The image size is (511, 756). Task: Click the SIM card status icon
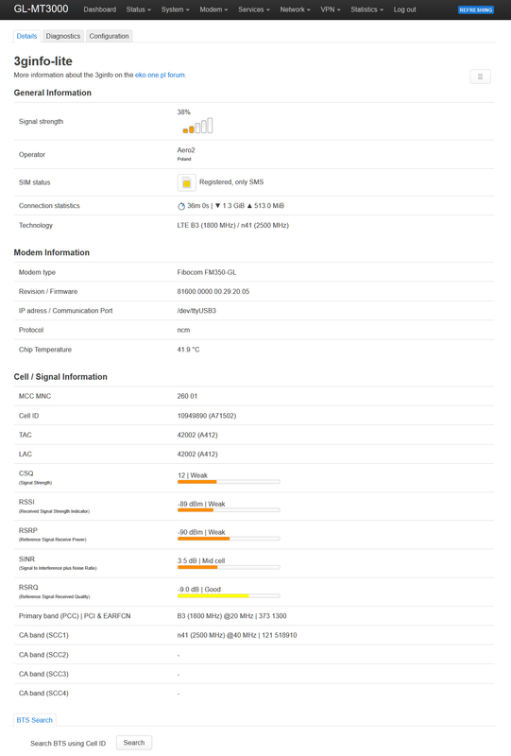pos(187,182)
